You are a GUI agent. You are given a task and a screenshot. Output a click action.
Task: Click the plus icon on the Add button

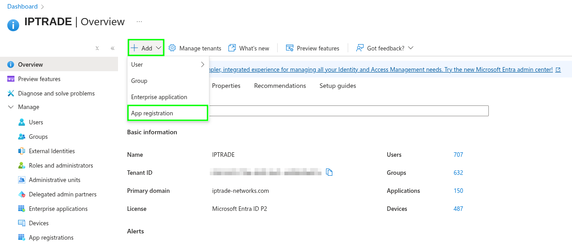coord(134,48)
